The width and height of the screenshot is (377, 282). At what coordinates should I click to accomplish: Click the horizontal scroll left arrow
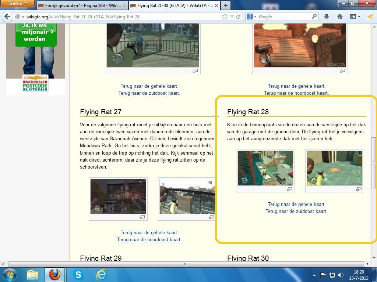(3, 264)
